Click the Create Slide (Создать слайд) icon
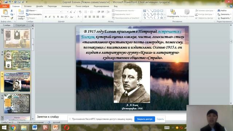This screenshot has width=233, height=131. click(21, 12)
